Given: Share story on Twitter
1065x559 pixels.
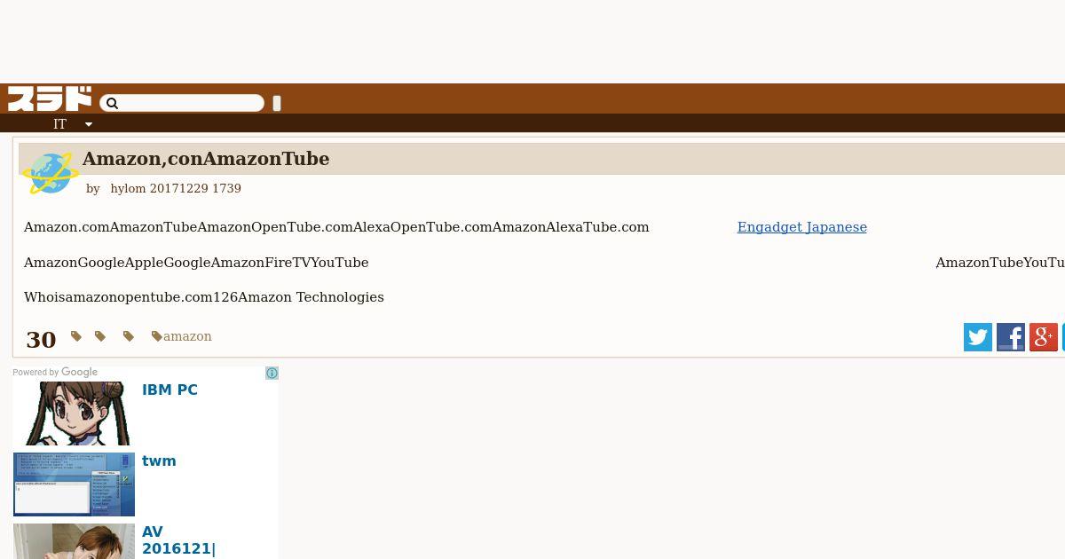Looking at the screenshot, I should click(x=978, y=337).
